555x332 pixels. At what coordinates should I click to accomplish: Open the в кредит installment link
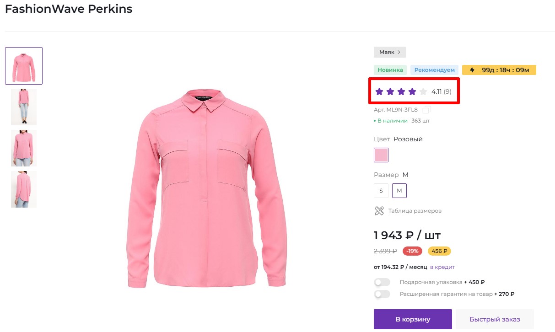point(442,267)
